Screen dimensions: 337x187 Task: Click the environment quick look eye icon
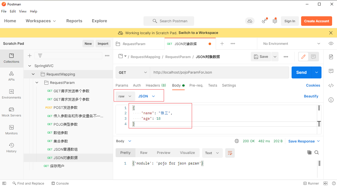(331, 44)
